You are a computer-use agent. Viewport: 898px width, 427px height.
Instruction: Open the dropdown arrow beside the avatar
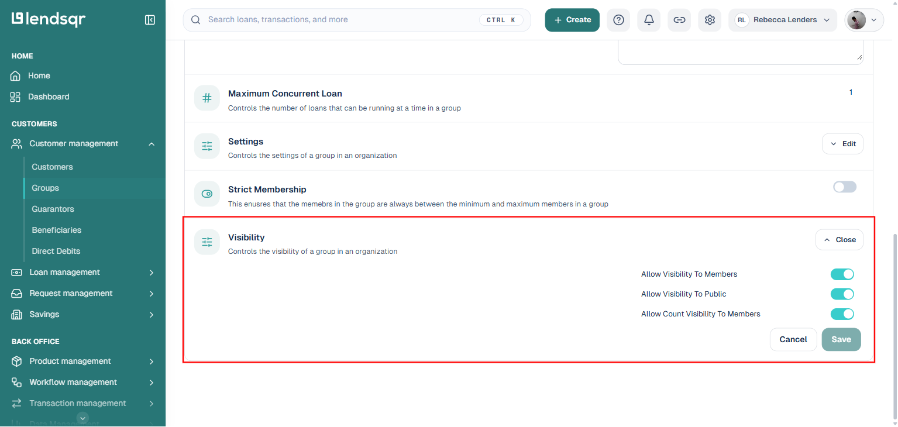[x=874, y=20]
